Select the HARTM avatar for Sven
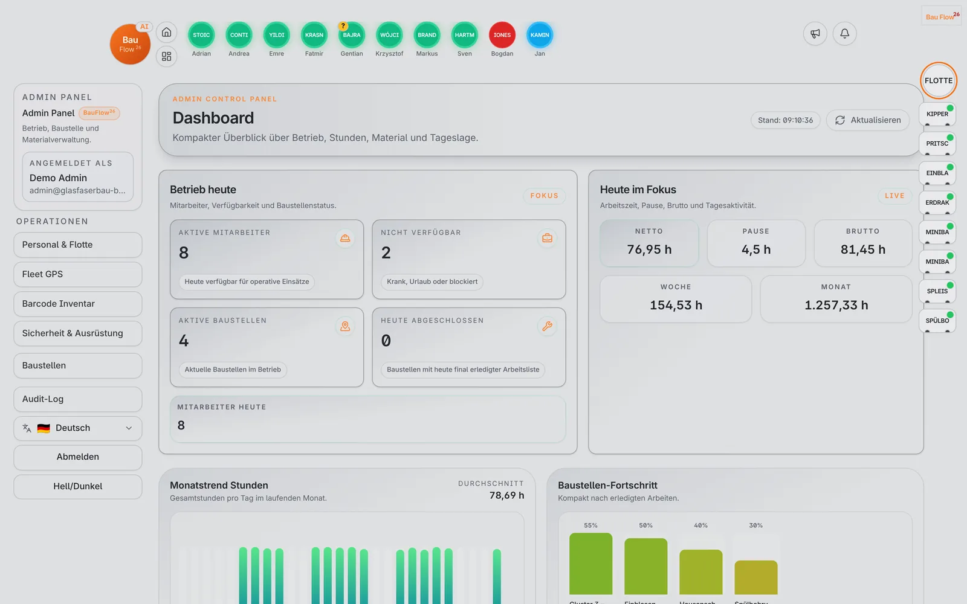Image resolution: width=967 pixels, height=604 pixels. coord(464,35)
